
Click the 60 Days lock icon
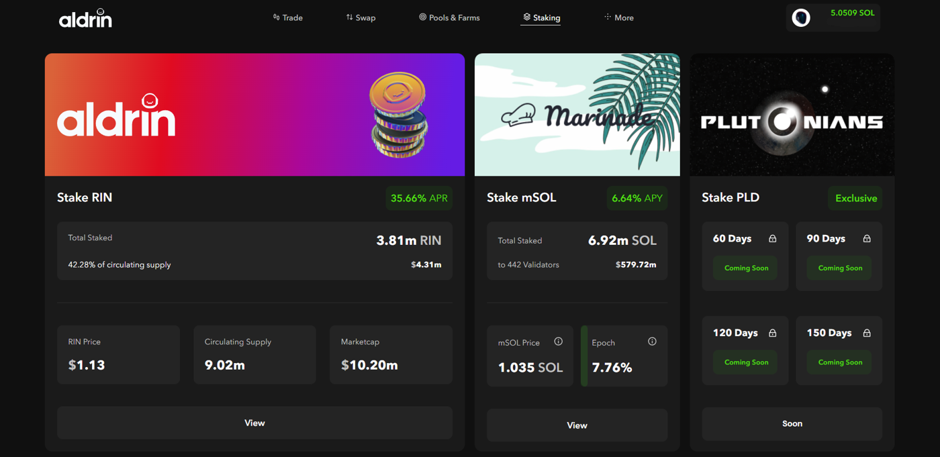coord(773,239)
